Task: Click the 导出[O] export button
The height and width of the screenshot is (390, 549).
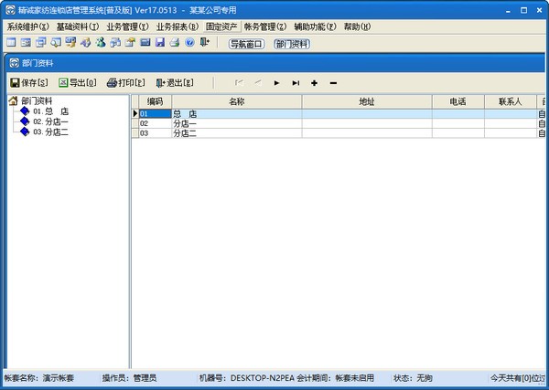Action: [78, 83]
